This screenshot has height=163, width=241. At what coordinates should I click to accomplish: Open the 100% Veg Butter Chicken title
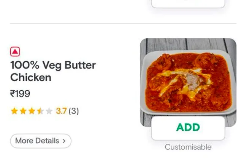(52, 71)
